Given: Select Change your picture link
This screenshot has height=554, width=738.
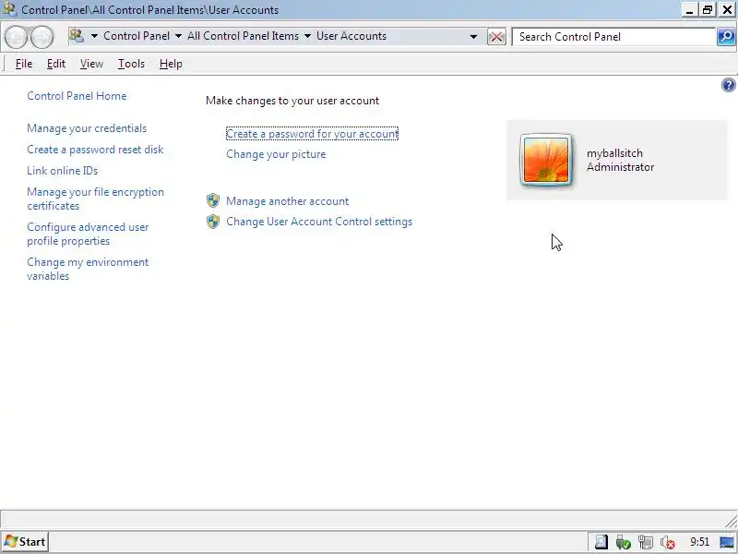Looking at the screenshot, I should click(276, 154).
